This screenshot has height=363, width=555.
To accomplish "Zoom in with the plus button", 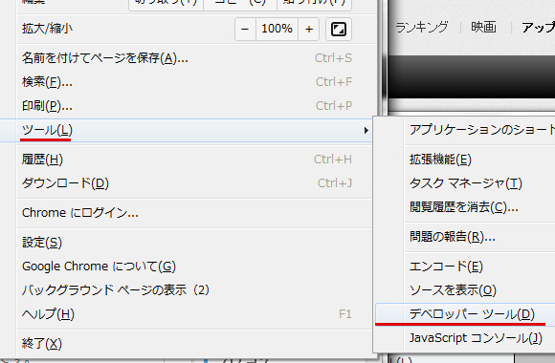I will (309, 29).
